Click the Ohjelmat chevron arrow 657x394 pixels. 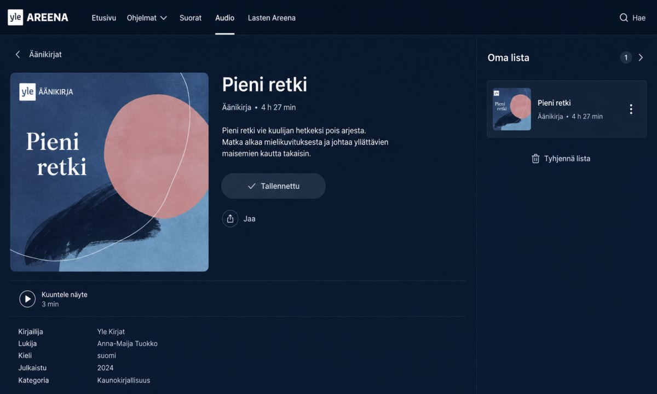(x=163, y=18)
